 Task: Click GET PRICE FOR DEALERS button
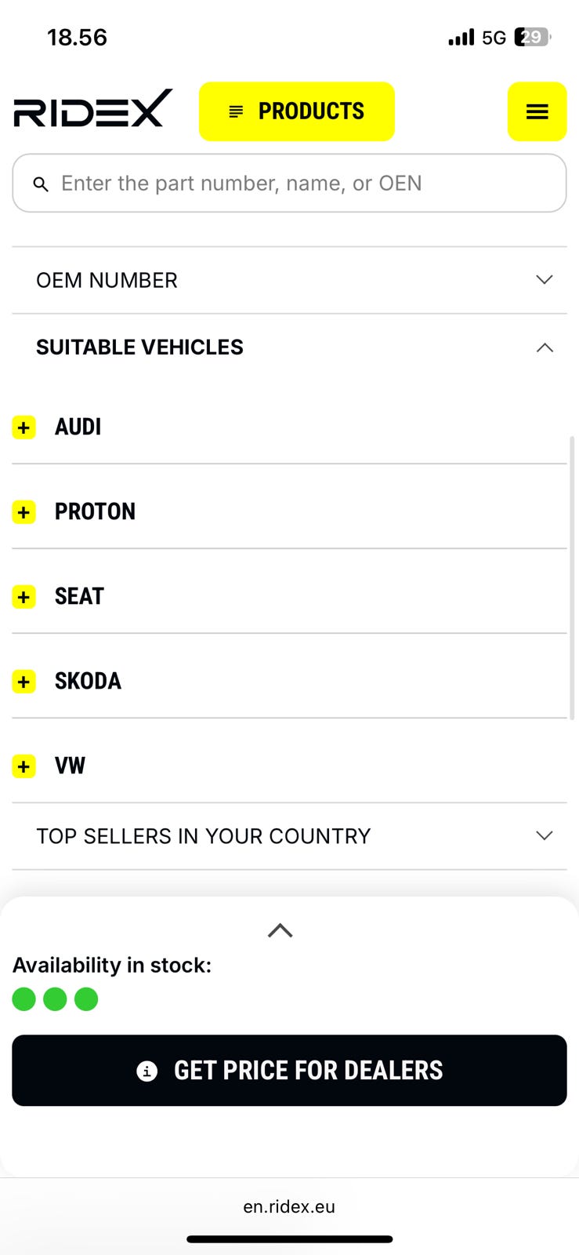[x=289, y=1071]
